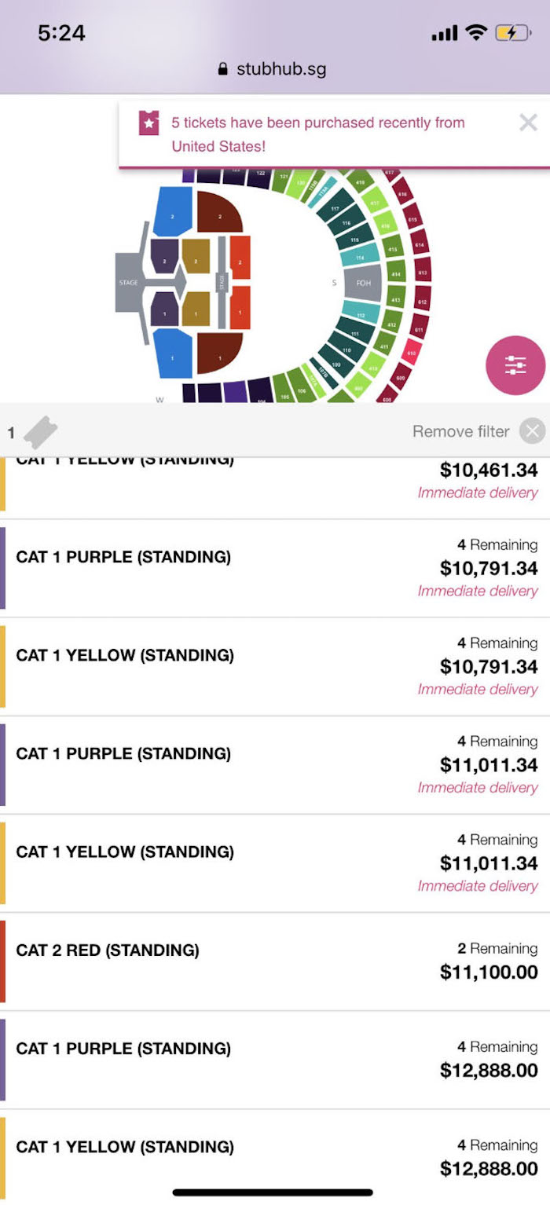Select maroon section 613 on seat map
Screen dimensions: 550x1205
423,273
